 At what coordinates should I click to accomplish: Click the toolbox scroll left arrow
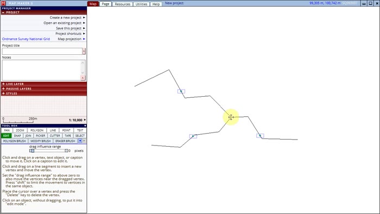(80, 141)
